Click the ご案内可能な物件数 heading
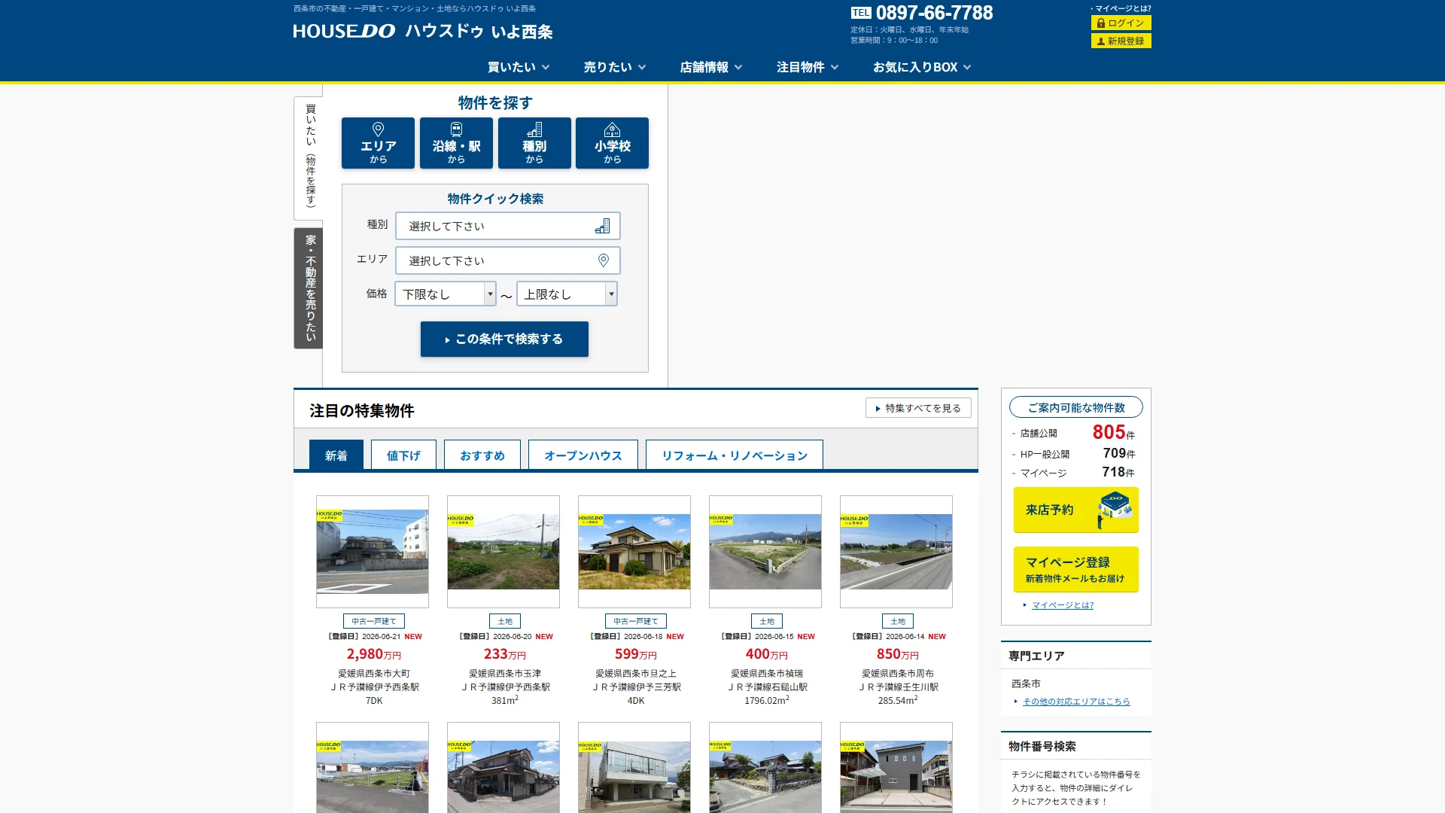This screenshot has height=813, width=1445. pyautogui.click(x=1076, y=407)
